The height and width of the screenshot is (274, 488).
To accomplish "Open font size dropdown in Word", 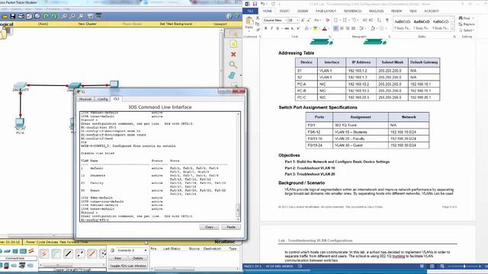I will click(x=297, y=21).
